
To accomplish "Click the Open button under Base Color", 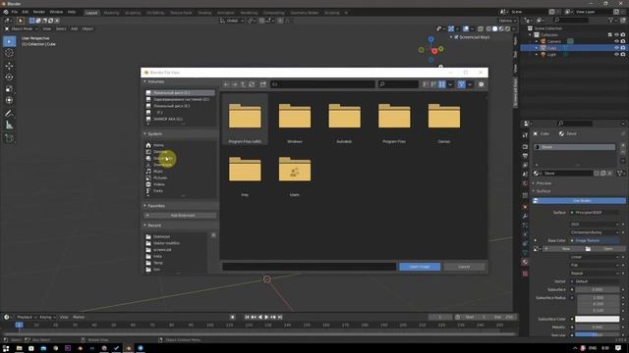I will pyautogui.click(x=604, y=249).
